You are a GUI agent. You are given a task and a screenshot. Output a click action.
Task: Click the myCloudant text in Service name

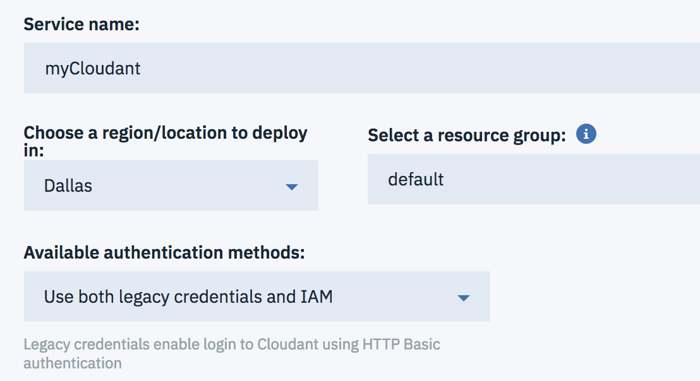92,68
